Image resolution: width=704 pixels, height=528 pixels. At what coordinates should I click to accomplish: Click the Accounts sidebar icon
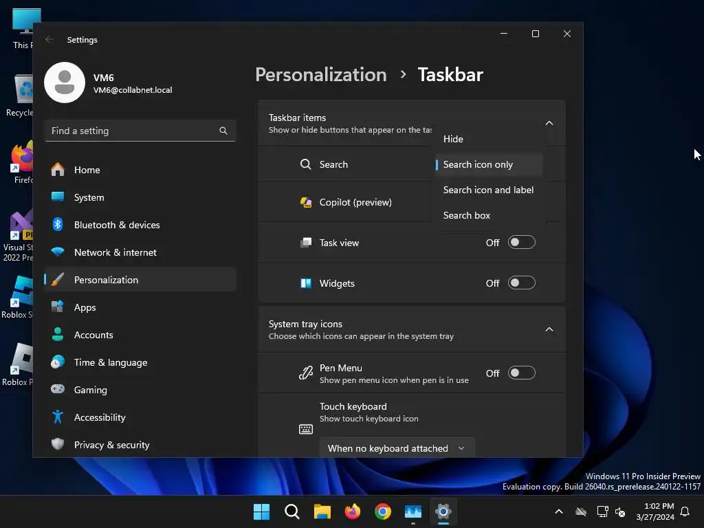coord(58,335)
